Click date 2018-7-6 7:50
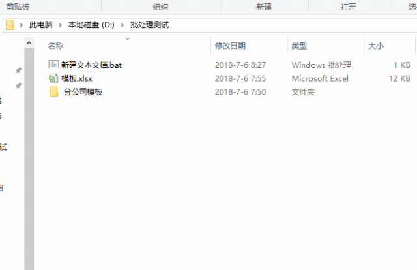This screenshot has height=270, width=417. tap(240, 92)
